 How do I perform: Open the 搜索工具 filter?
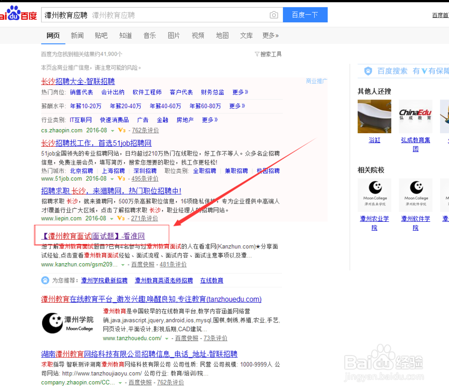point(268,54)
